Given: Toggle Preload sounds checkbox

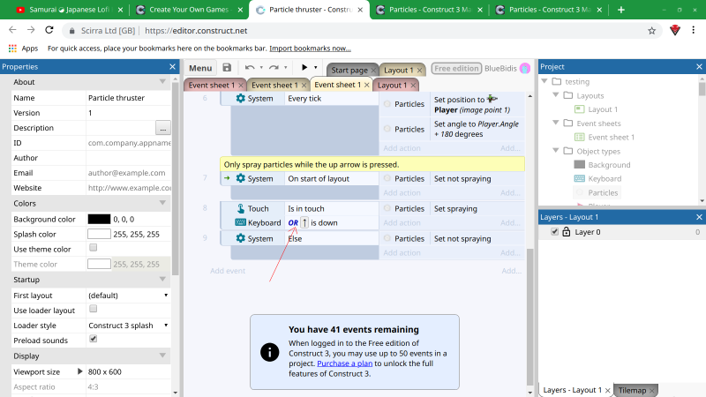Looking at the screenshot, I should click(94, 339).
